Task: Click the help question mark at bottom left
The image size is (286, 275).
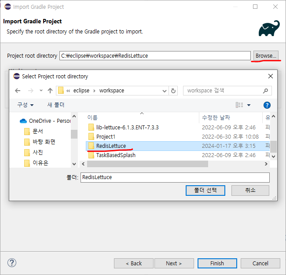Action: point(12,263)
